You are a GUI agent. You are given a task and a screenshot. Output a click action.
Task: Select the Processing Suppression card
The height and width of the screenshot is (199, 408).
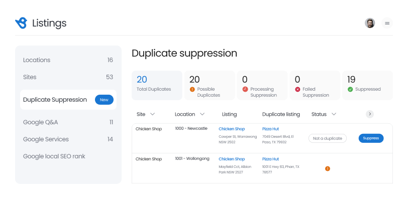point(262,85)
